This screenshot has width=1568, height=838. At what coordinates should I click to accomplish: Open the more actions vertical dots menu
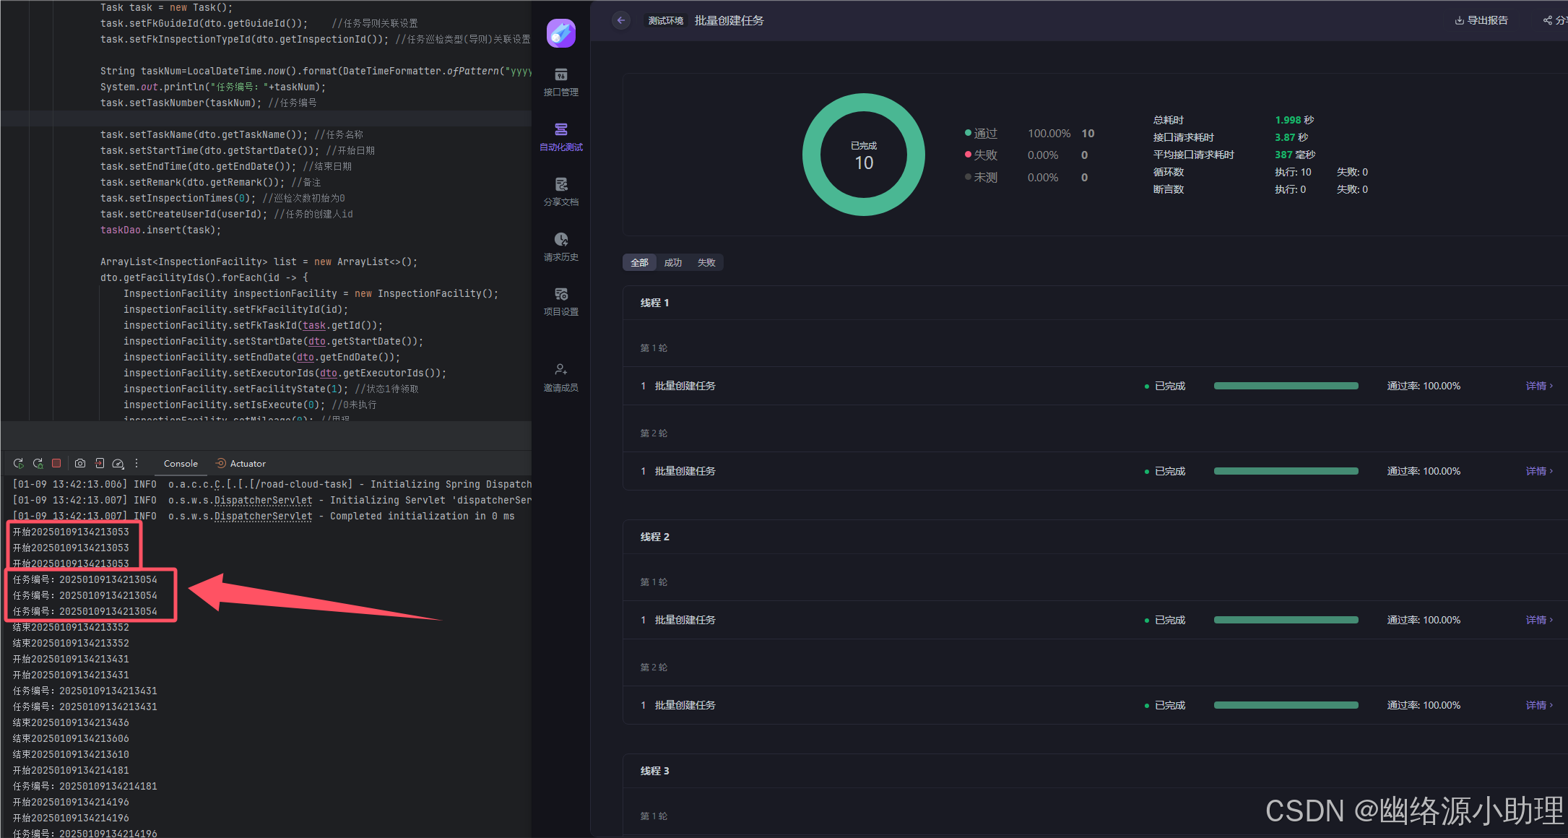137,463
